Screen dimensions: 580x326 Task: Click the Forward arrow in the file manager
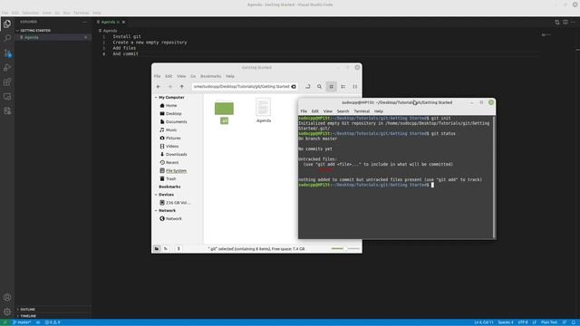[x=170, y=87]
